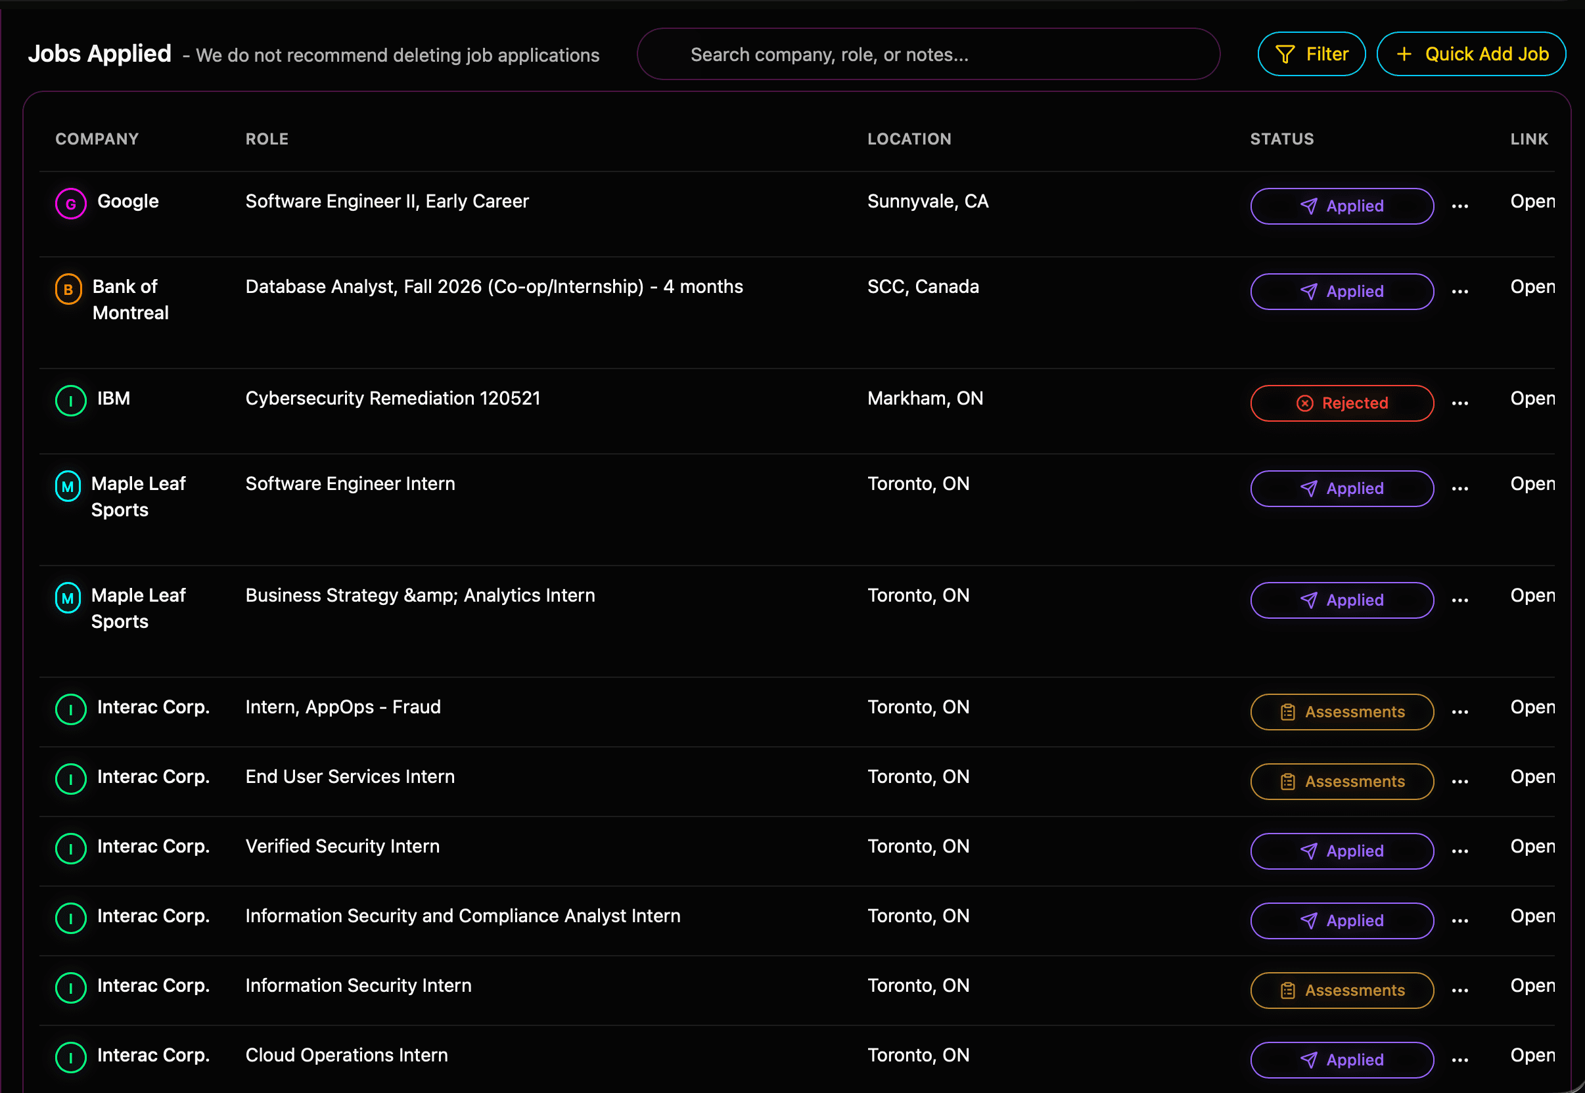The height and width of the screenshot is (1093, 1585).
Task: Click the 'SCC, Canada' location cell
Action: click(923, 287)
